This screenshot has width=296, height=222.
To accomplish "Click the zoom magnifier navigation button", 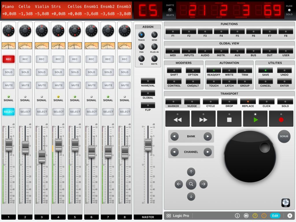I will (191, 184).
